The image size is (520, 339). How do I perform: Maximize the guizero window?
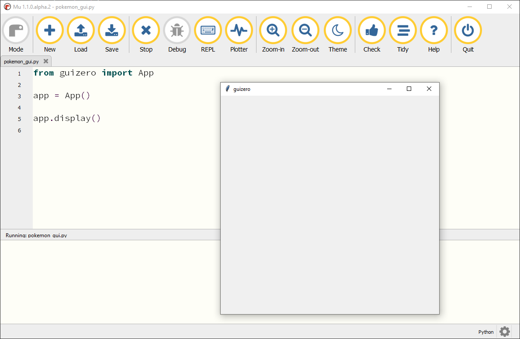click(x=409, y=89)
